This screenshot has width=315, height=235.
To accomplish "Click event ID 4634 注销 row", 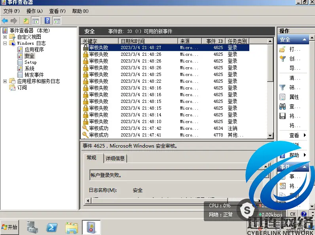I will point(165,128).
